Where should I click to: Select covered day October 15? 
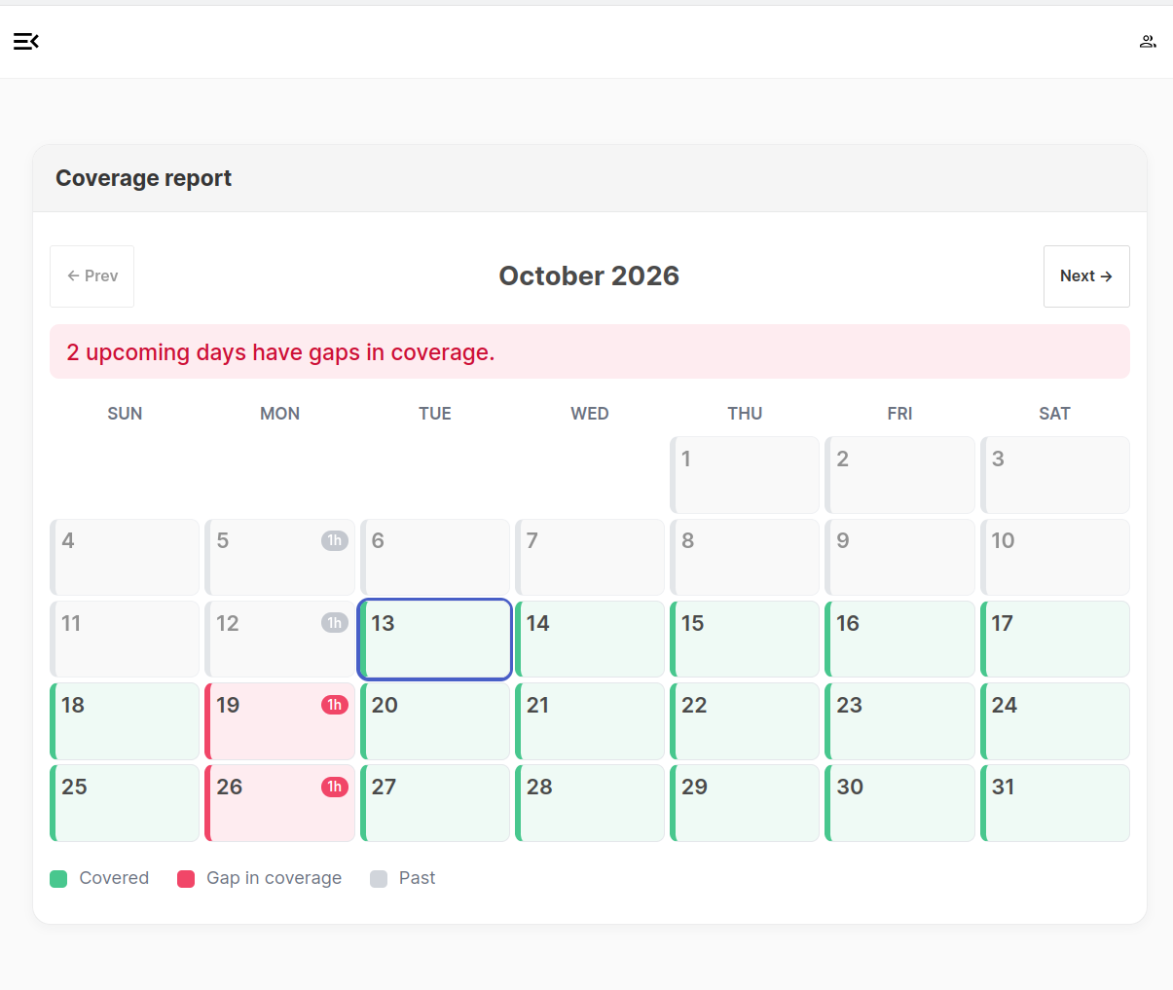(x=745, y=639)
